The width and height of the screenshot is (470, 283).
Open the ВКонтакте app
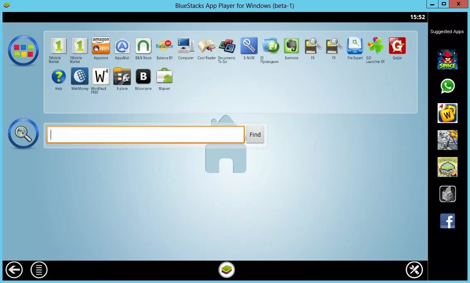143,77
